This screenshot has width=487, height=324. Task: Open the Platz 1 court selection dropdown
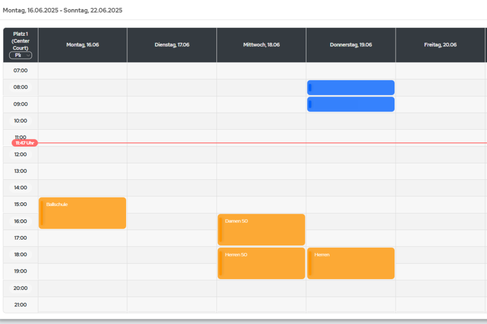[20, 55]
